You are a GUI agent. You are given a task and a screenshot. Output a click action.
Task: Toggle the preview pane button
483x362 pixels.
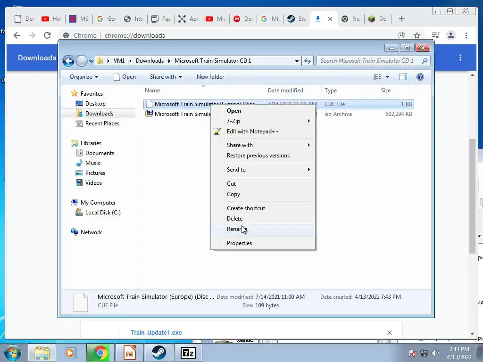click(x=403, y=77)
